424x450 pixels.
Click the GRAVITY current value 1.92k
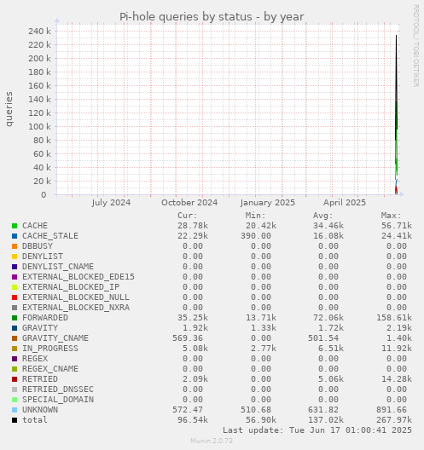tap(195, 328)
